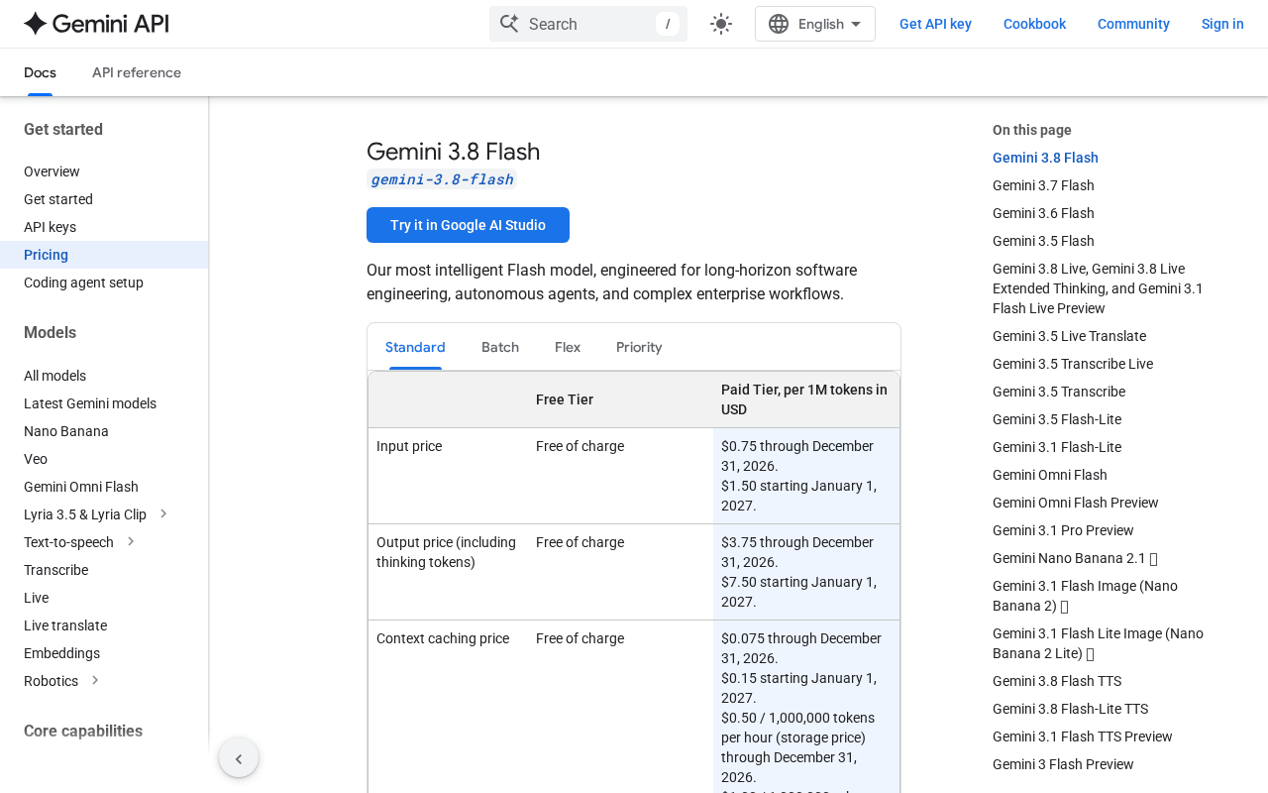This screenshot has height=793, width=1268.
Task: Click Sign in
Action: click(x=1222, y=24)
